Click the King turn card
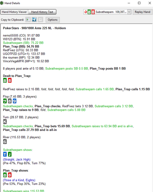The height and width of the screenshot is (192, 153). tap(5, 122)
